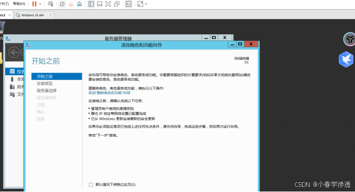Toggle the library sidebar view

click(x=91, y=4)
